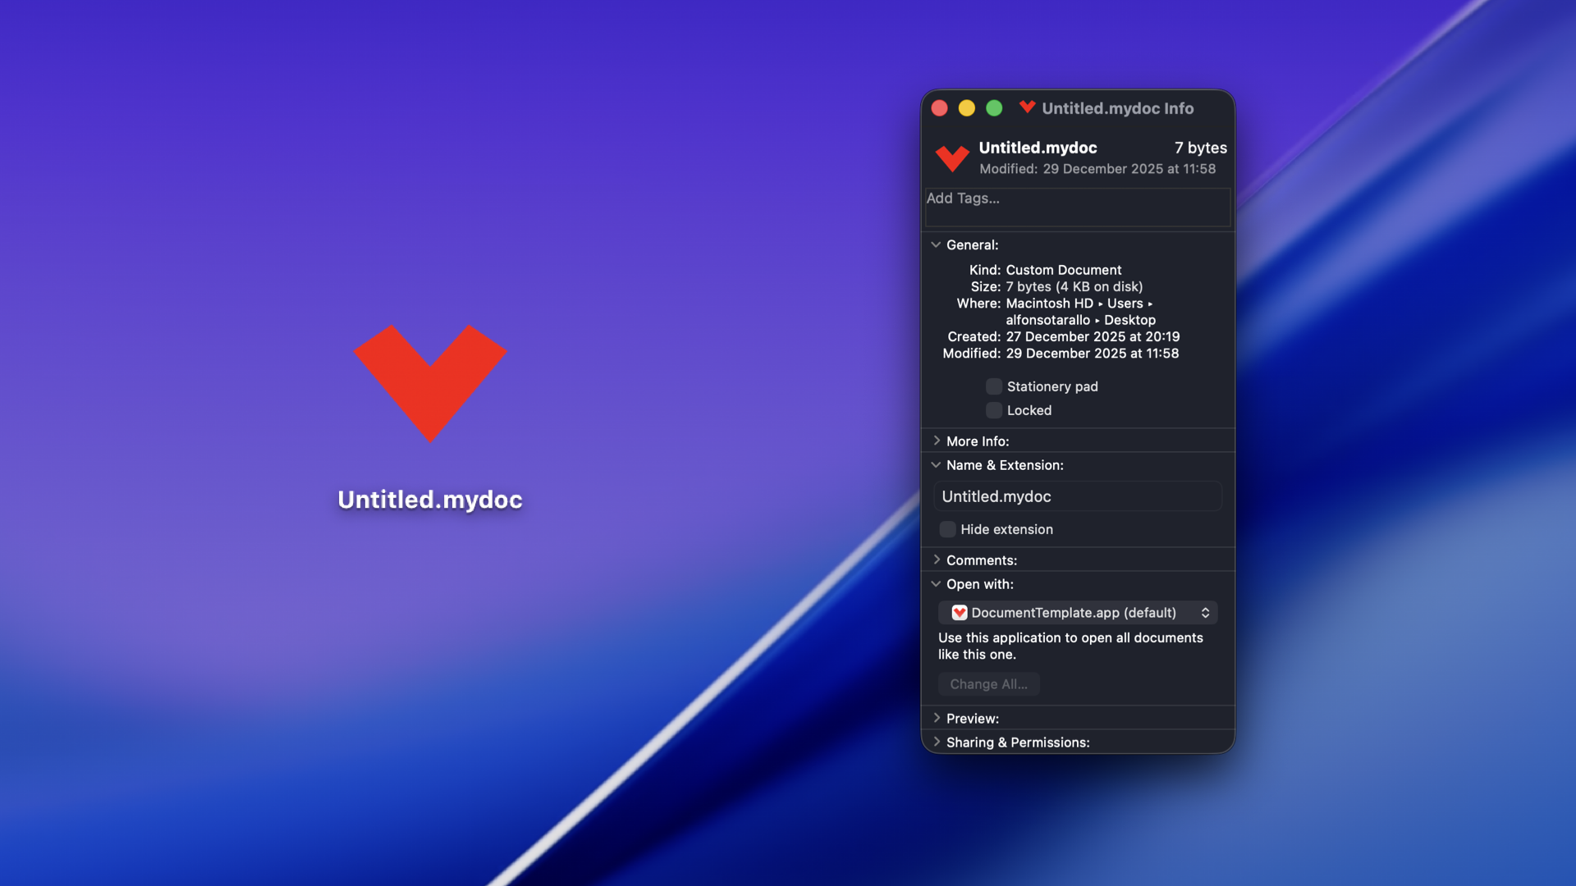
Task: Expand the Preview section
Action: 937,719
